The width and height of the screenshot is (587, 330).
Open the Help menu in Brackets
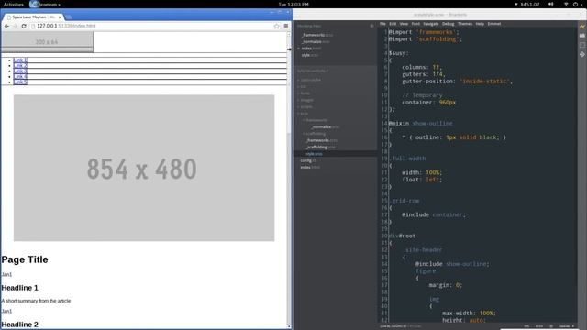tap(480, 24)
